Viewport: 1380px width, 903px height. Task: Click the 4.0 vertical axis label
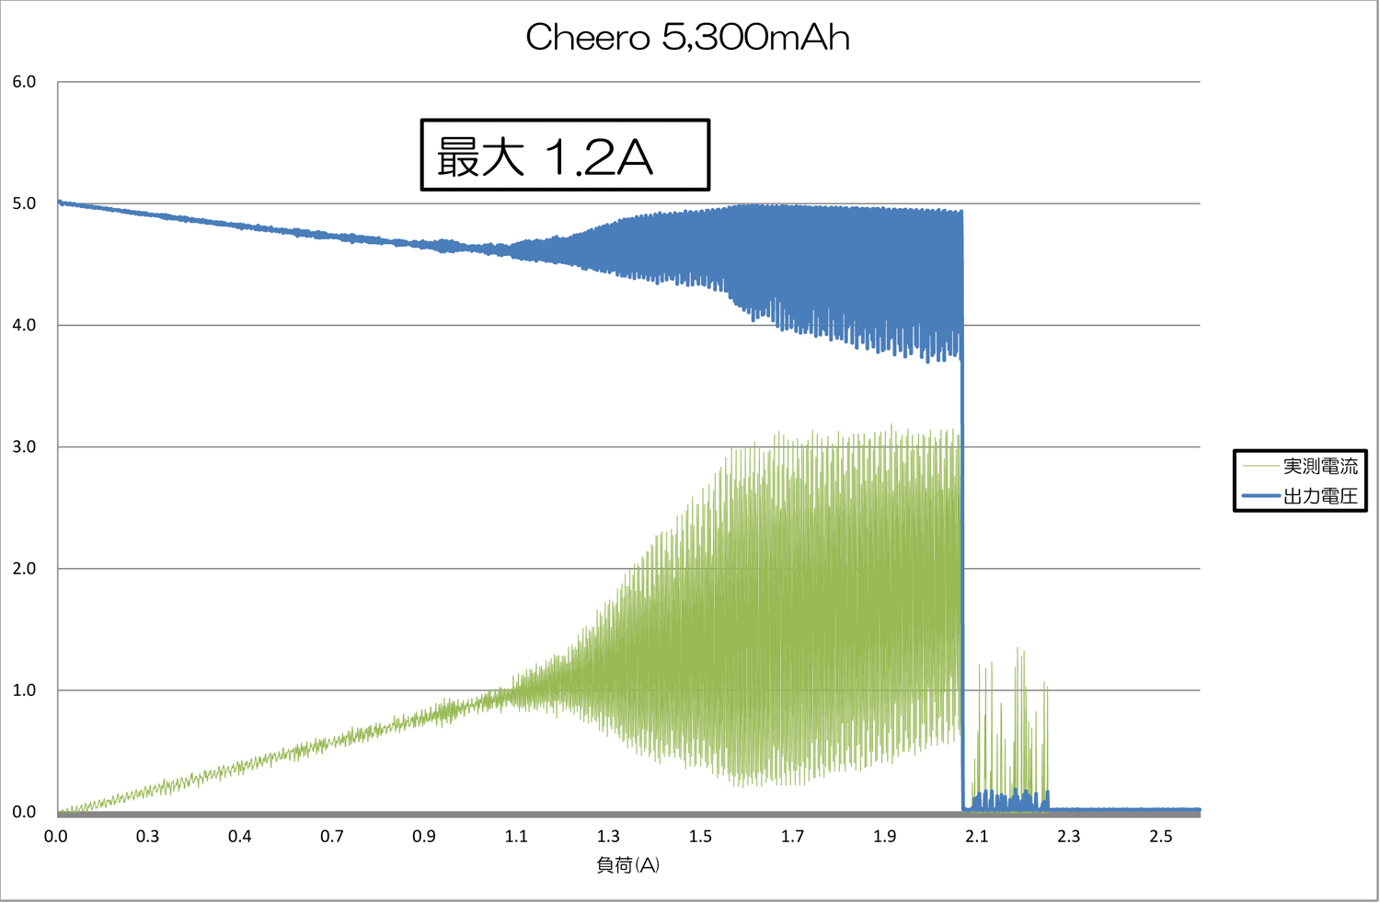point(24,325)
